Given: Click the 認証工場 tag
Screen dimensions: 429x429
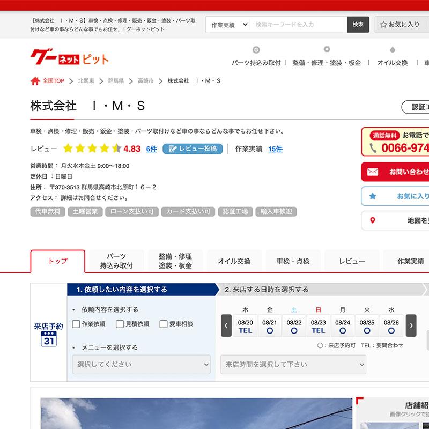Looking at the screenshot, I should click(x=235, y=211).
